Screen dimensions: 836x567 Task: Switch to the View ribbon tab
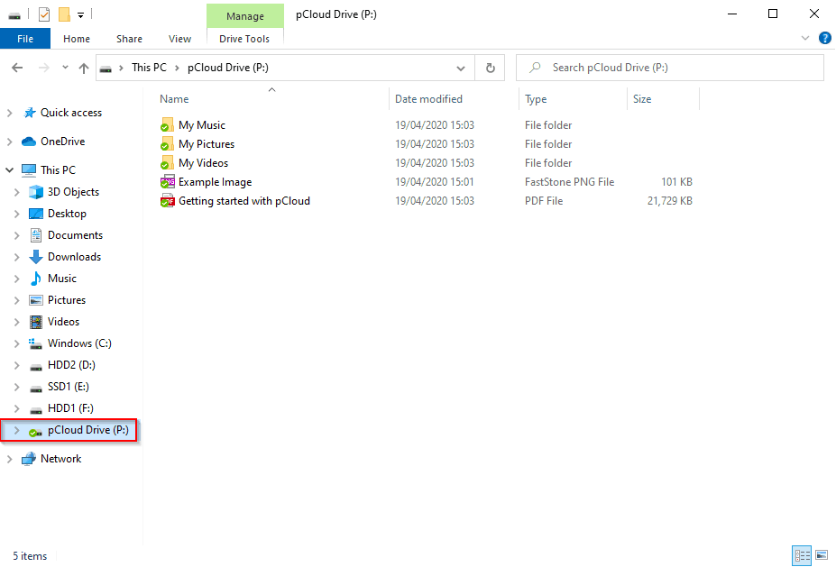pyautogui.click(x=179, y=39)
